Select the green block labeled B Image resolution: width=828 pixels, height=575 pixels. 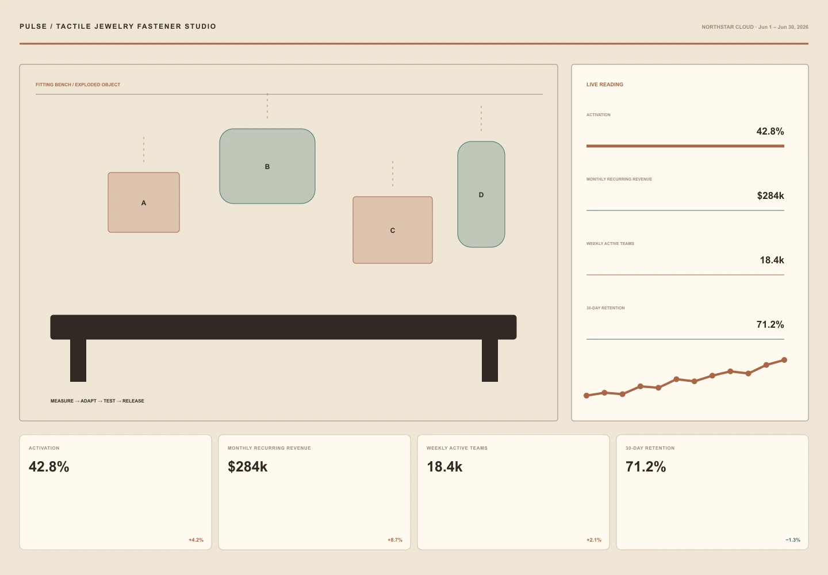click(x=267, y=166)
